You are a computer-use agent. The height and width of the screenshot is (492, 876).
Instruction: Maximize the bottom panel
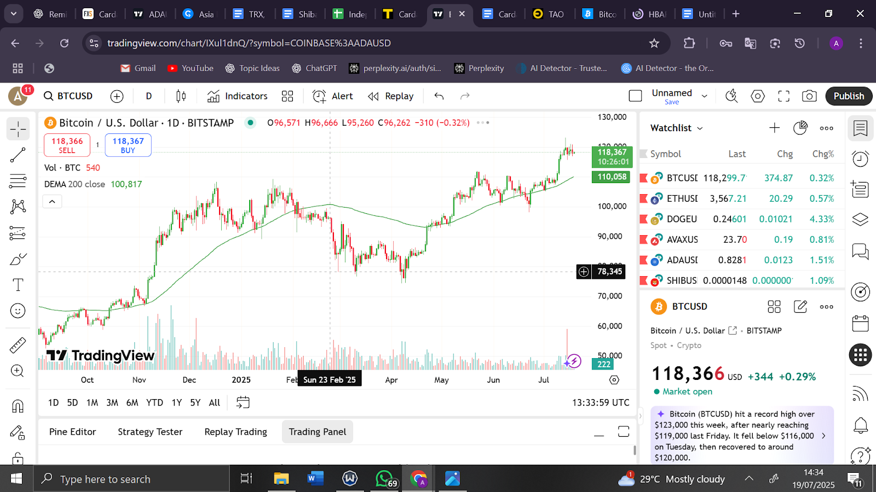point(624,432)
